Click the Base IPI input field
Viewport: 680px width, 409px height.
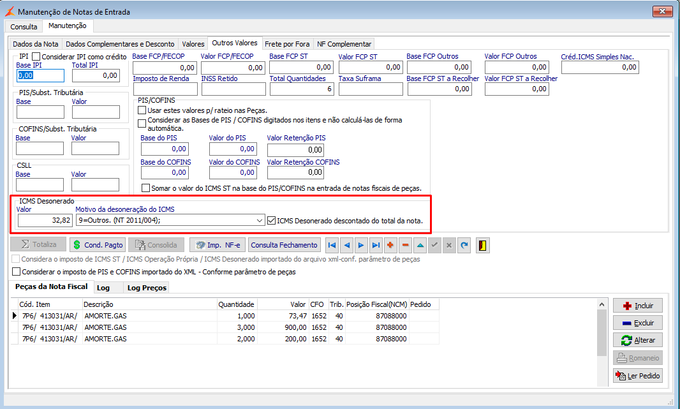tap(40, 75)
